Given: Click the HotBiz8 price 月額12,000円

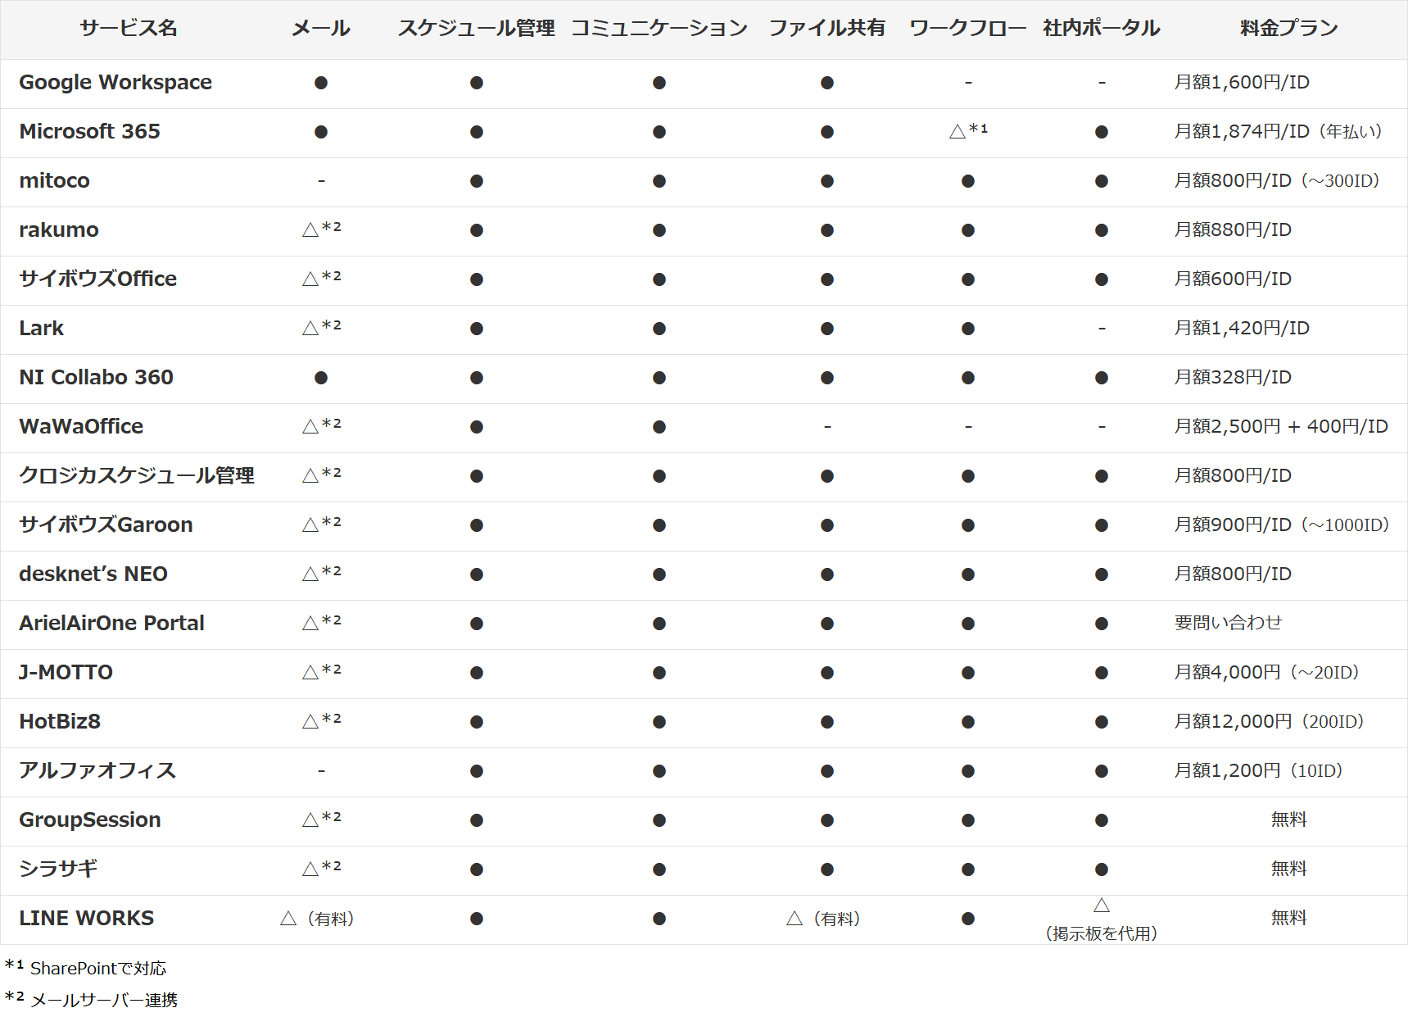Looking at the screenshot, I should (1233, 722).
